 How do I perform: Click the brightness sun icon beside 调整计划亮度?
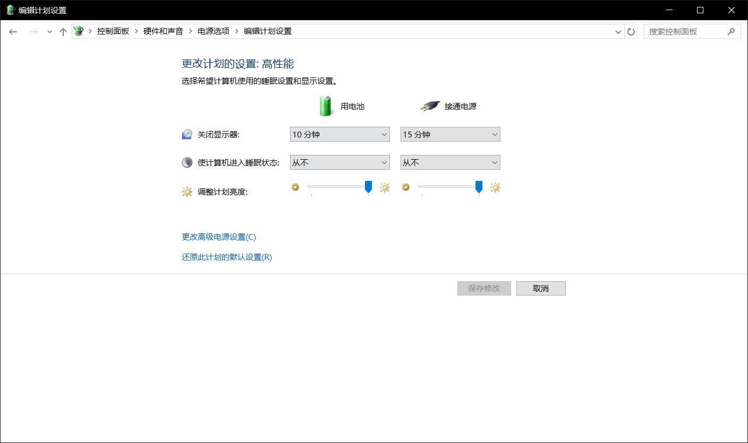[x=186, y=191]
